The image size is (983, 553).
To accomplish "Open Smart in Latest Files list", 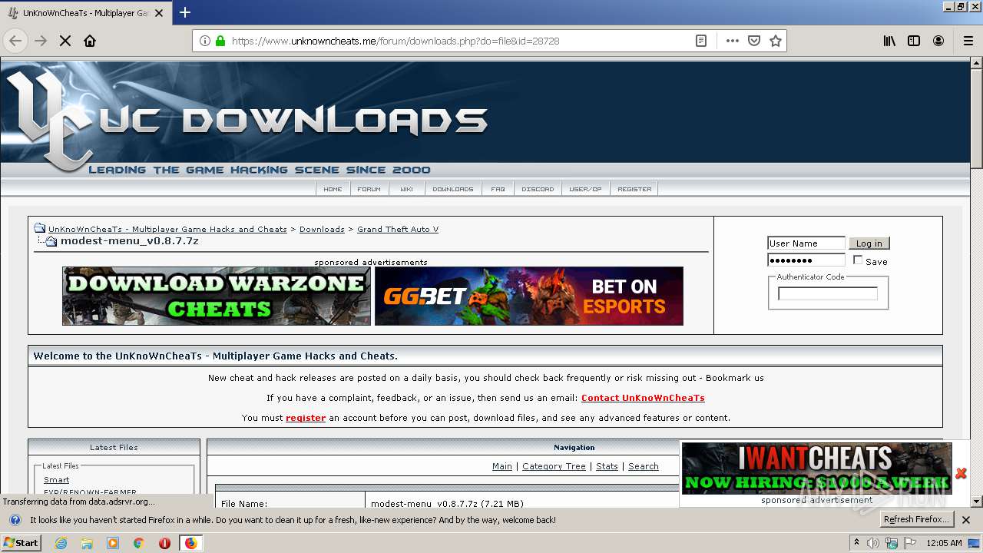I will point(56,479).
